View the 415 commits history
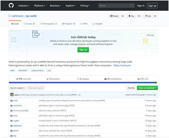Image resolution: width=169 pixels, height=138 pixels. coord(23,79)
